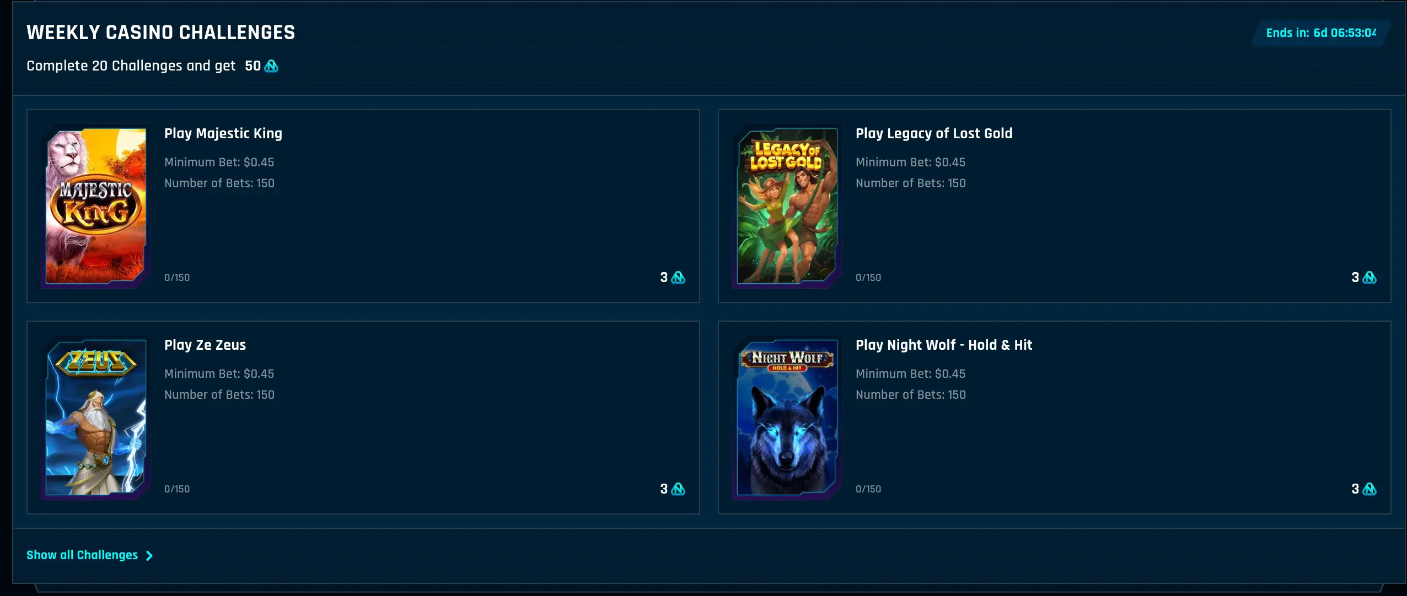This screenshot has height=596, width=1407.
Task: Click Majestic King 0/150 progress counter
Action: pyautogui.click(x=177, y=278)
